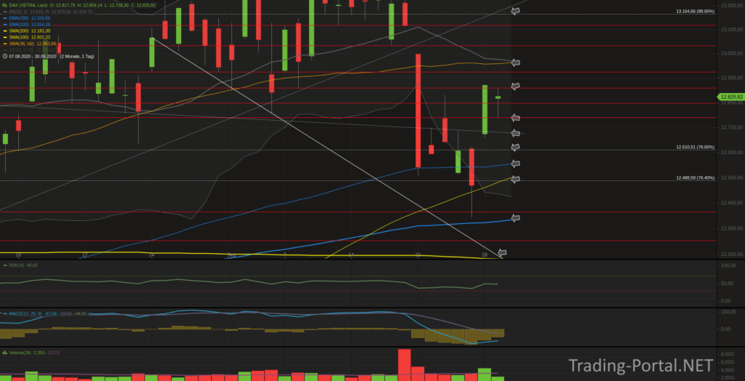Click the blue marker beside EMA(200)
The width and height of the screenshot is (745, 381).
[x=5, y=18]
